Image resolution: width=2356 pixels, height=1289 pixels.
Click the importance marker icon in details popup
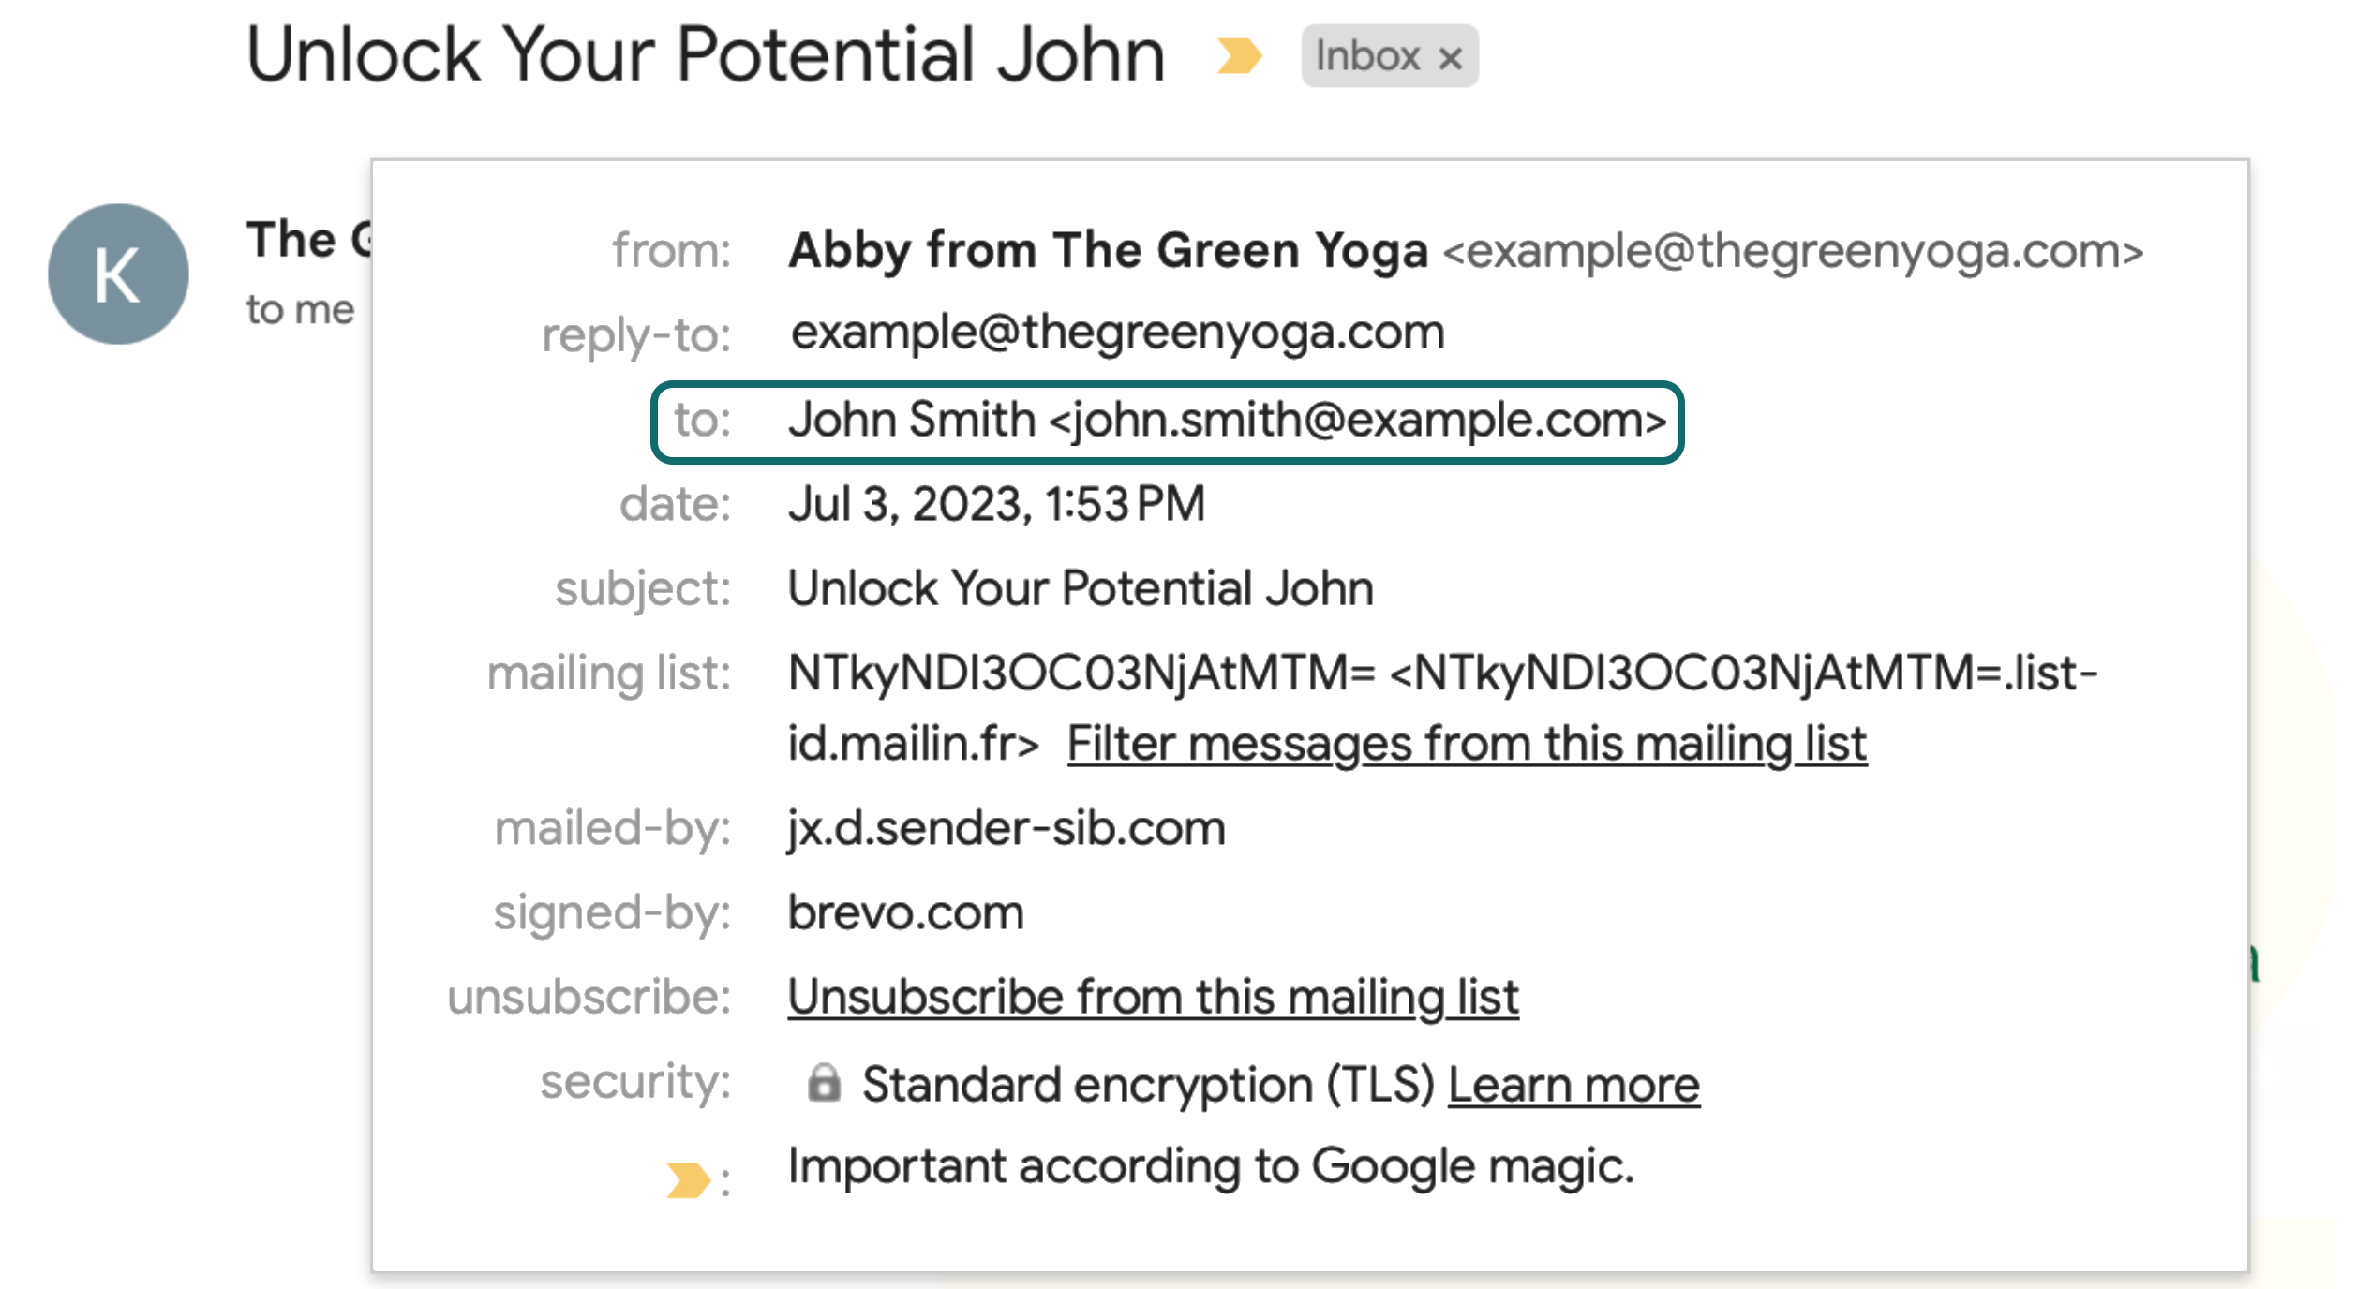click(688, 1179)
